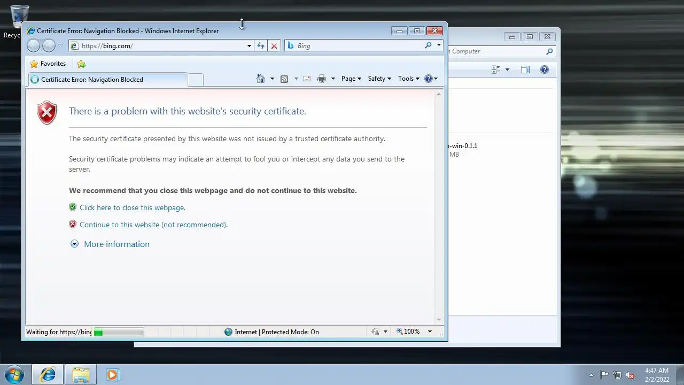684x385 pixels.
Task: Click search box in Explorer window
Action: click(x=497, y=51)
